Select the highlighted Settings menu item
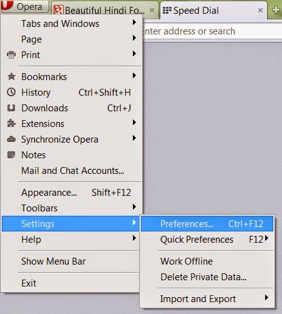The image size is (282, 314). point(70,224)
